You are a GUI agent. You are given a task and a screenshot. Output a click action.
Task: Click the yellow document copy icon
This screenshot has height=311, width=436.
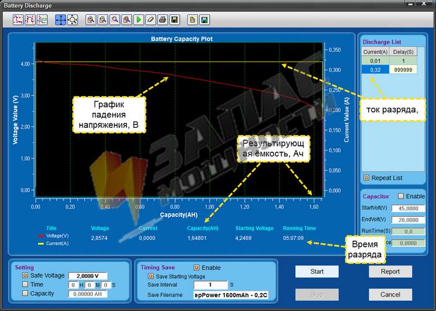point(192,19)
